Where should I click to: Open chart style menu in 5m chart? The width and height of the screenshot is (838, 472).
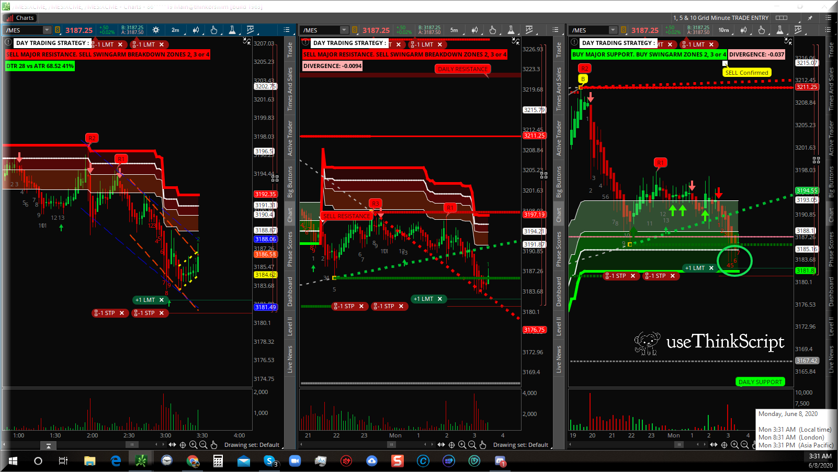click(x=474, y=30)
